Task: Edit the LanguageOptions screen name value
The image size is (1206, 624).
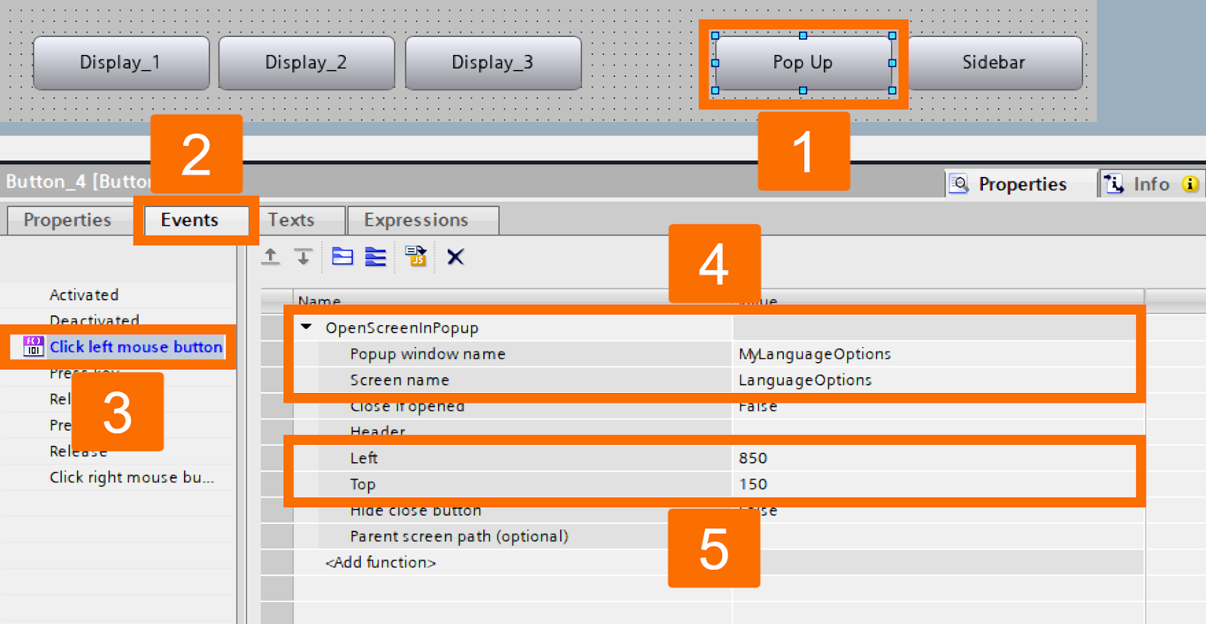Action: 934,380
